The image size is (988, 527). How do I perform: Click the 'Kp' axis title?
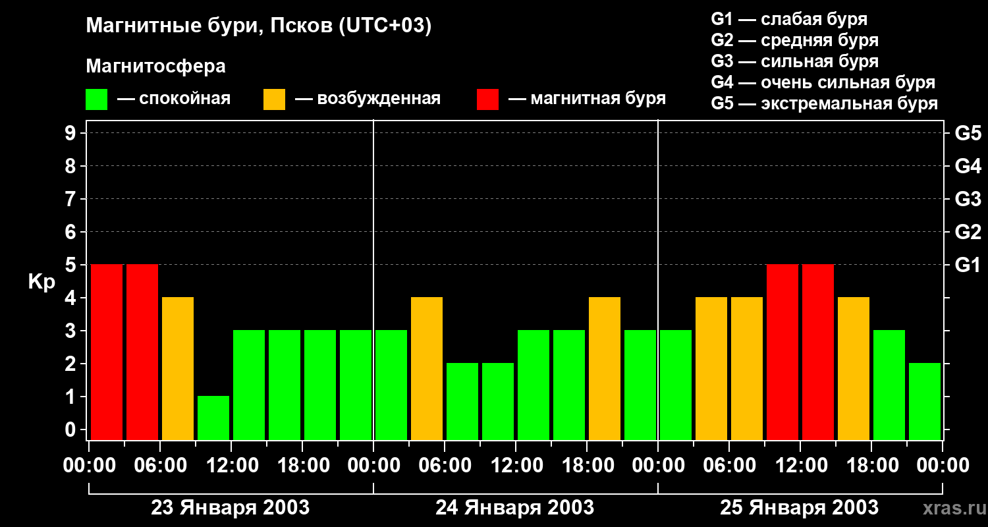click(41, 281)
